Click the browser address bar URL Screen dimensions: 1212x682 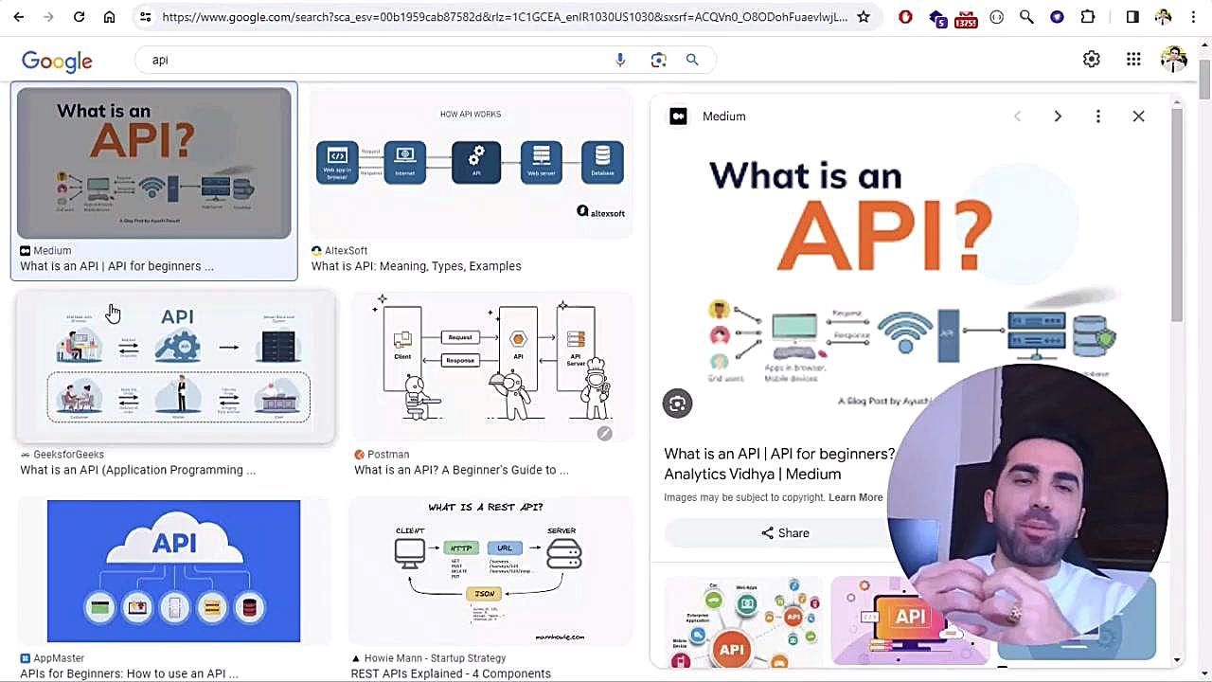(504, 17)
